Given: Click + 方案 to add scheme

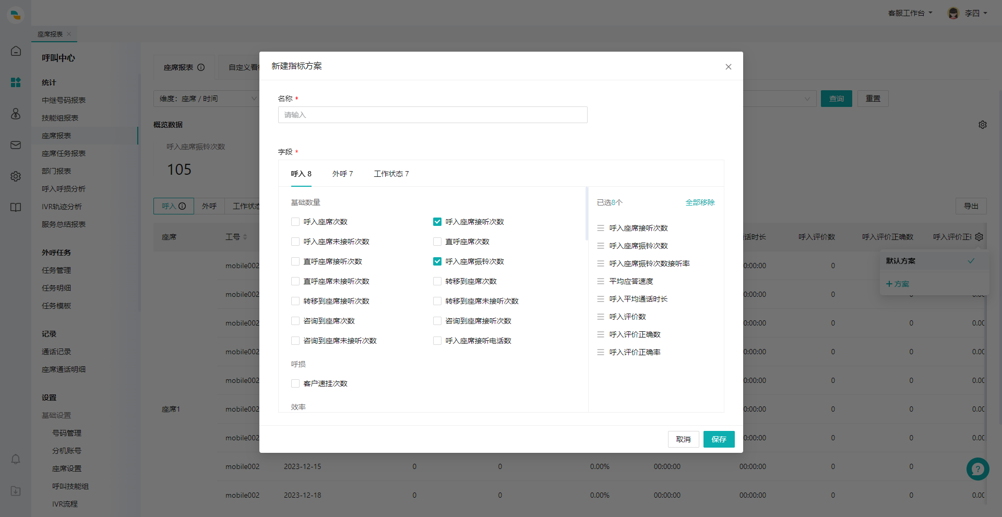Looking at the screenshot, I should [898, 284].
